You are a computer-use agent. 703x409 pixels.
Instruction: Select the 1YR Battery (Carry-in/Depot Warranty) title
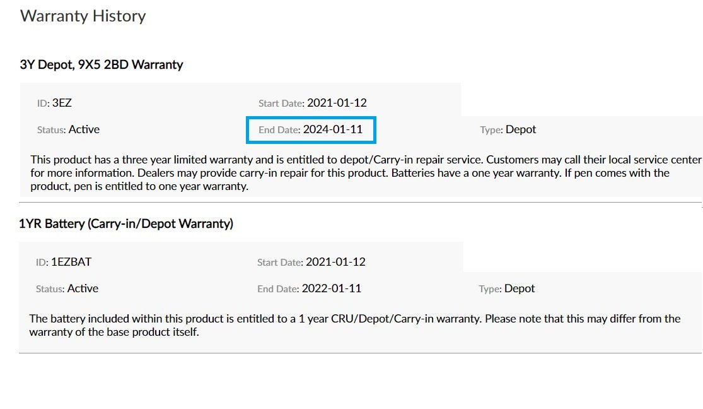(126, 223)
